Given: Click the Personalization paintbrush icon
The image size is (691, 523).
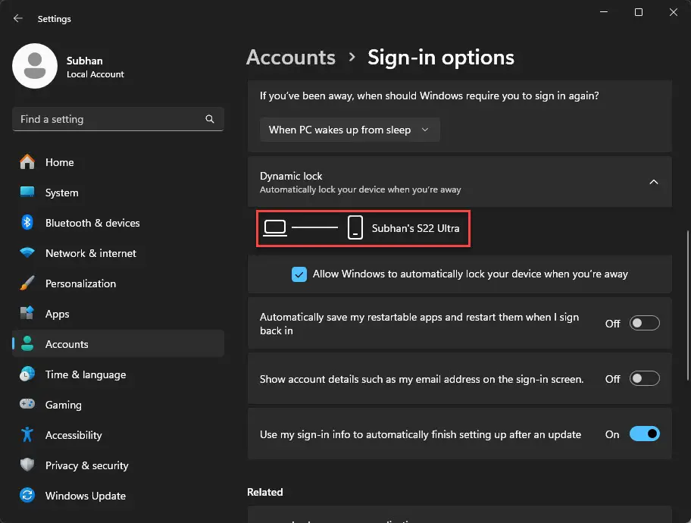Looking at the screenshot, I should (27, 283).
